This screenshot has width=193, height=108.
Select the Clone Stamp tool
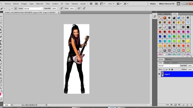(x=1, y=43)
